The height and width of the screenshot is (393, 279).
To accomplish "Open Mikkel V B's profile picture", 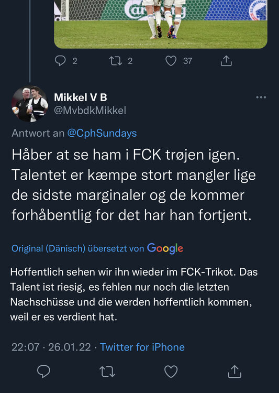I will tap(29, 104).
